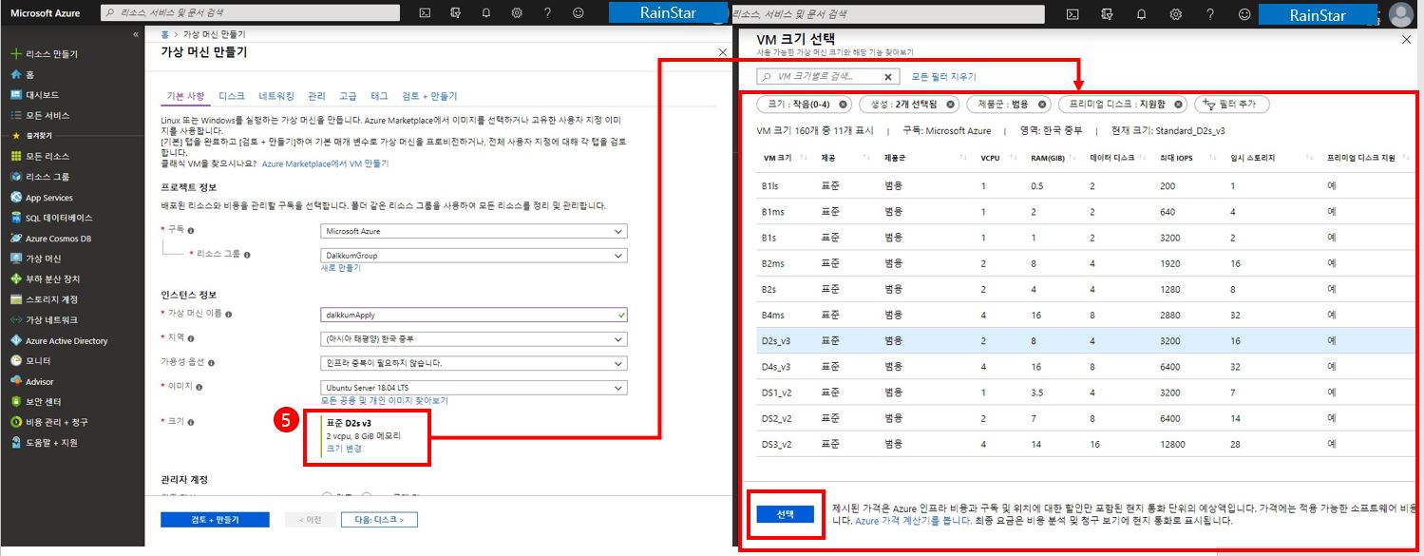Open the 가용성 옵션 dropdown
The image size is (1424, 556).
pyautogui.click(x=474, y=363)
